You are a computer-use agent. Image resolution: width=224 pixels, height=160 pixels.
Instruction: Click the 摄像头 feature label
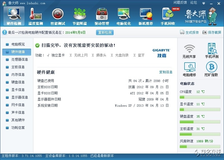click(x=101, y=55)
